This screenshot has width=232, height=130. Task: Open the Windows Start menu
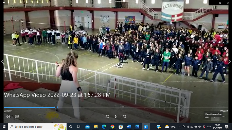click(4, 127)
